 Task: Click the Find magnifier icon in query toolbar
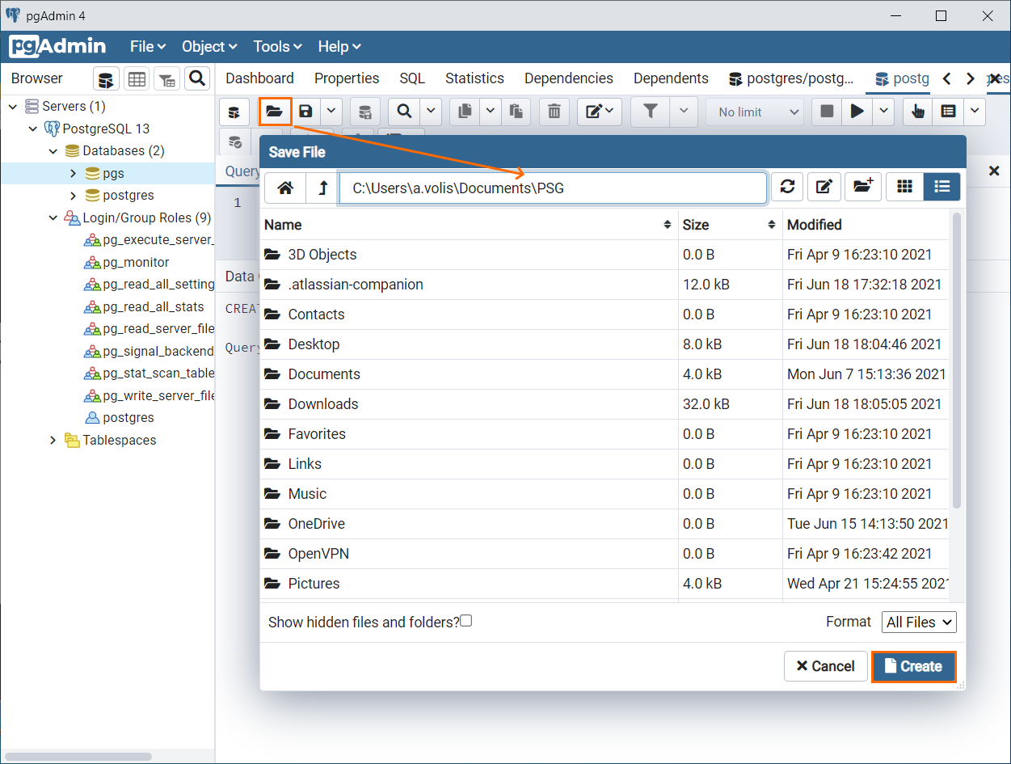pyautogui.click(x=404, y=112)
